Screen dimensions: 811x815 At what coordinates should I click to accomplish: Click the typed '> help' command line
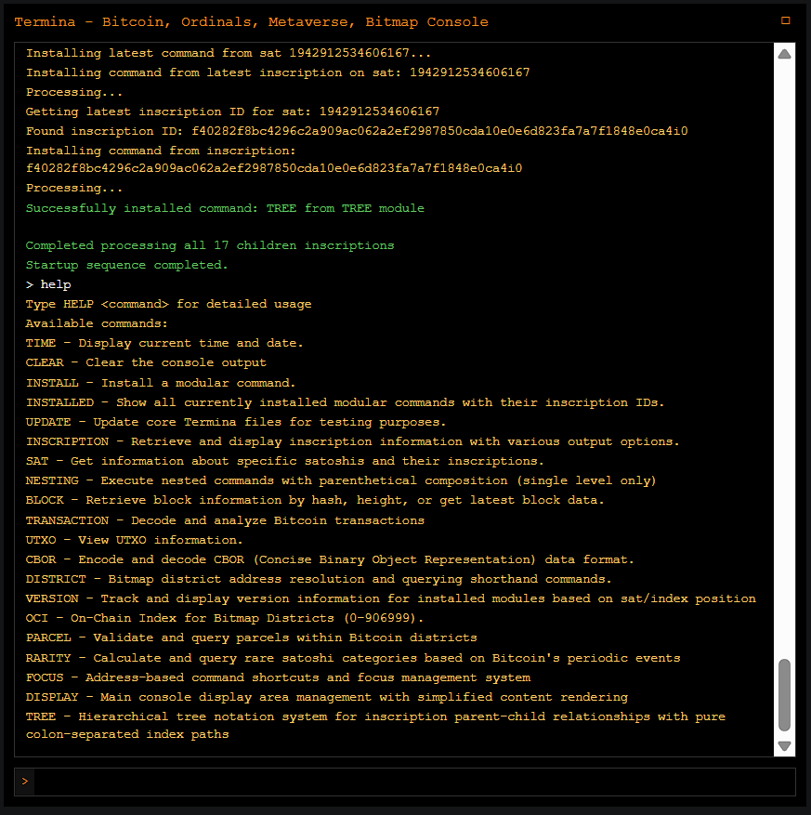[x=48, y=284]
